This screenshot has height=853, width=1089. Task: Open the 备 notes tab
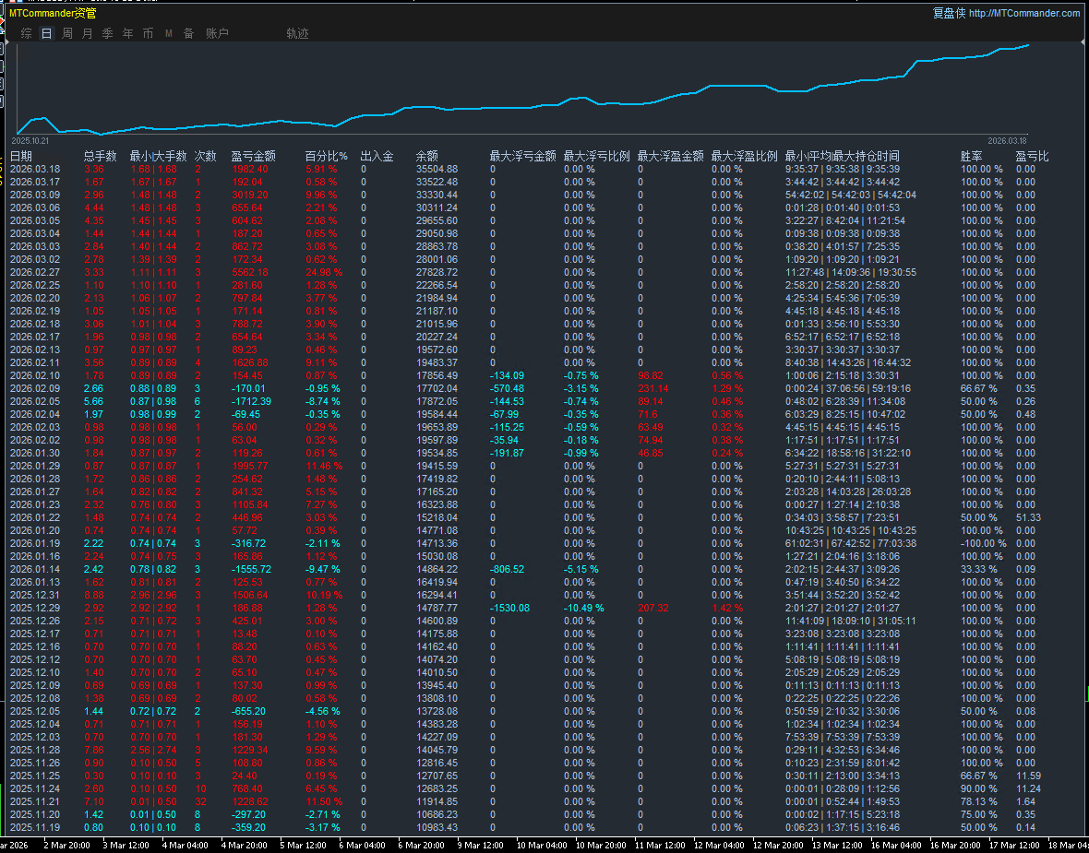[x=189, y=33]
